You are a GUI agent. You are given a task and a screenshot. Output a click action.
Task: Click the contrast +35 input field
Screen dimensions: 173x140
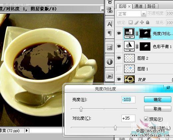[x=128, y=118]
